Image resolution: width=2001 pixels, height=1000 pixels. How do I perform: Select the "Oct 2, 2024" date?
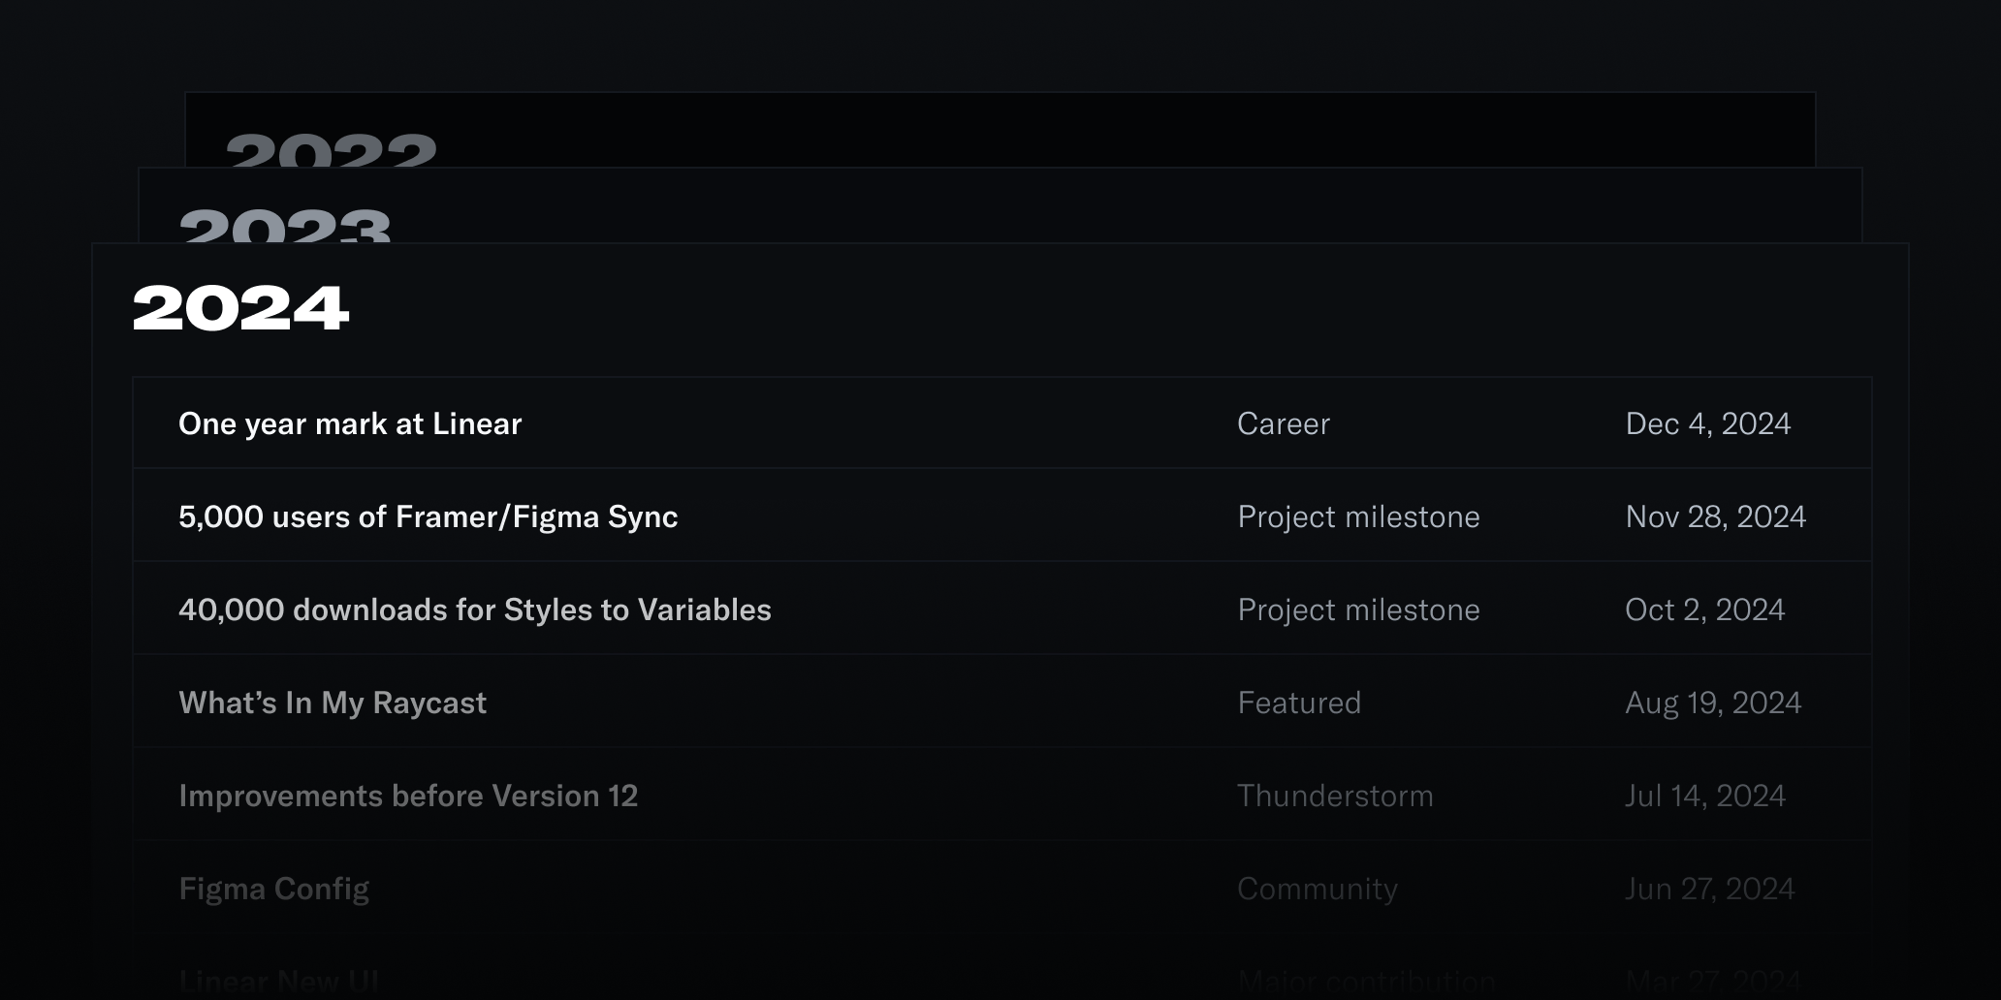click(1704, 609)
